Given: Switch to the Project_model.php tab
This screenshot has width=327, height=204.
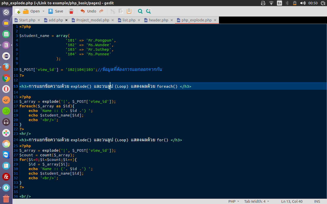Looking at the screenshot, I should [x=92, y=20].
